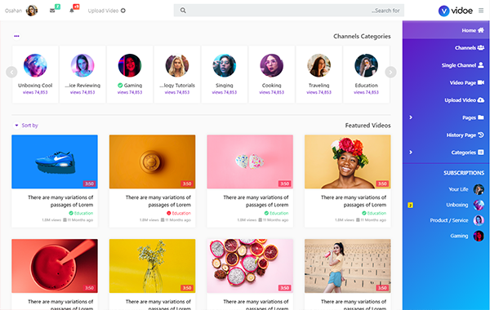This screenshot has height=310, width=490.
Task: Expand the Categories submenu chevron
Action: tap(411, 153)
